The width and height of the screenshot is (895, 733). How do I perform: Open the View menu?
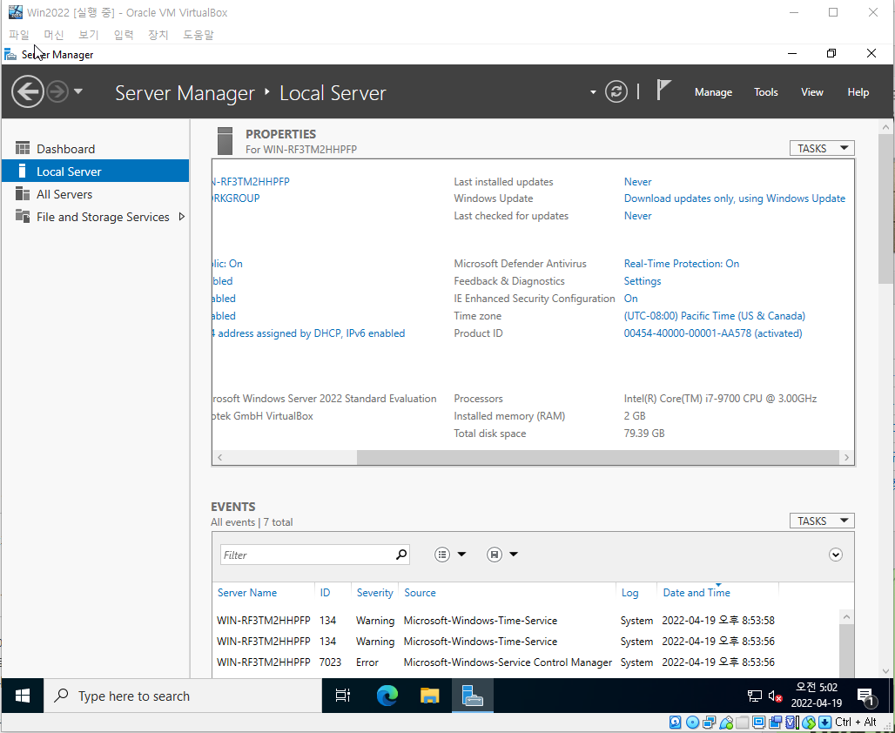pyautogui.click(x=811, y=92)
